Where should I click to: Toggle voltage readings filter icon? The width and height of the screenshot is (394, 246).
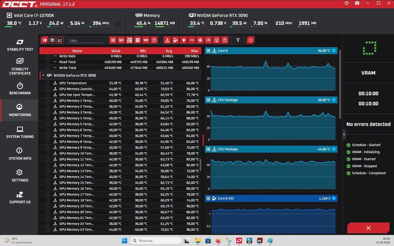175,40
